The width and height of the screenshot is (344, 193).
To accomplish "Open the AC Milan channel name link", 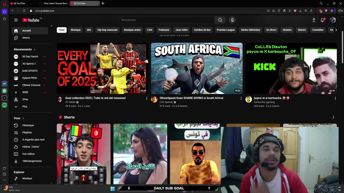I will pos(70,102).
